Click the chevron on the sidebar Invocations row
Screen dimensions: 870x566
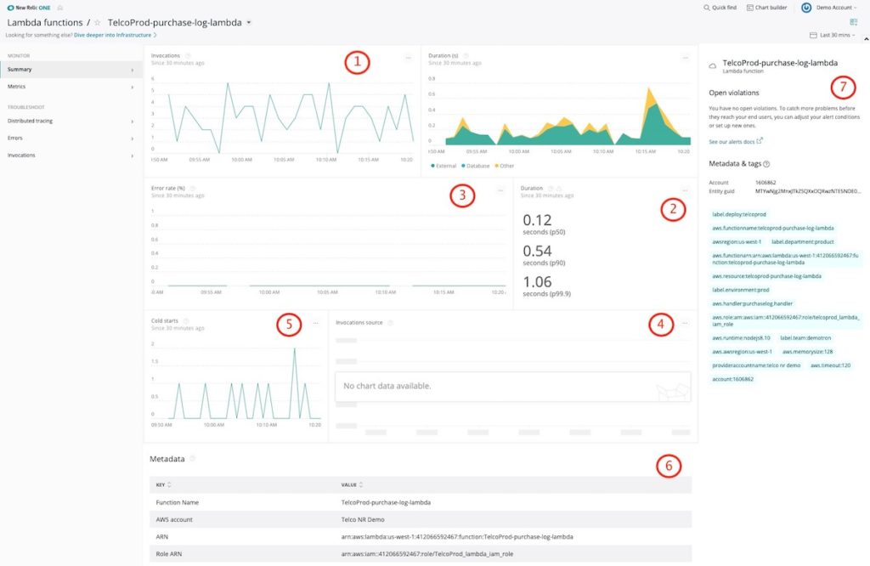pos(132,156)
